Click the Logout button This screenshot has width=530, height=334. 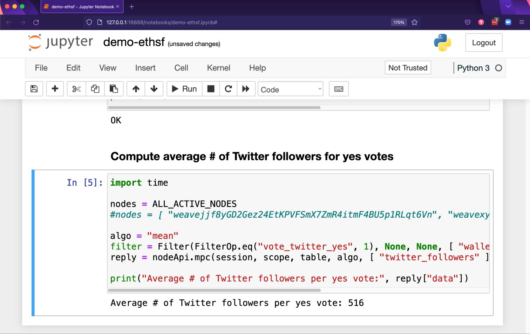tap(484, 42)
